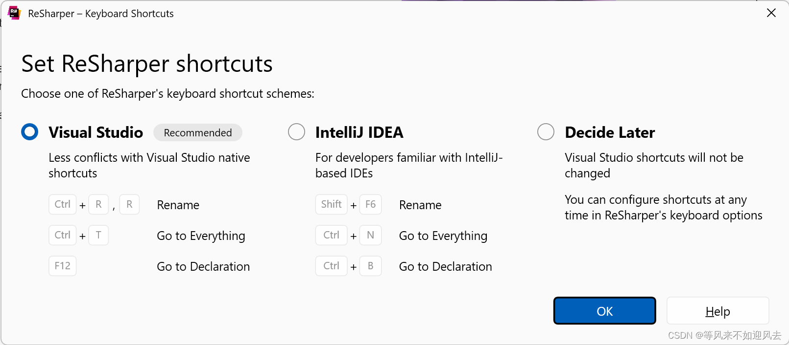This screenshot has width=789, height=345.
Task: Confirm with the OK button
Action: [x=605, y=311]
